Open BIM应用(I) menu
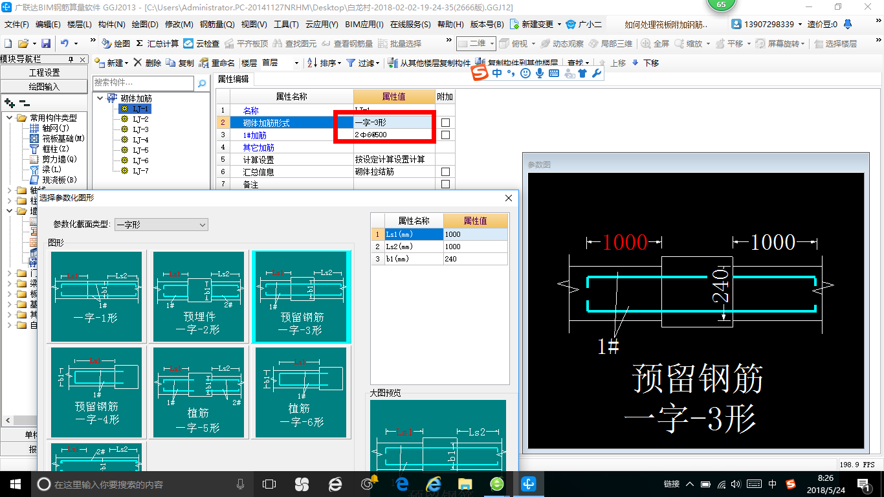This screenshot has height=497, width=884. (364, 25)
